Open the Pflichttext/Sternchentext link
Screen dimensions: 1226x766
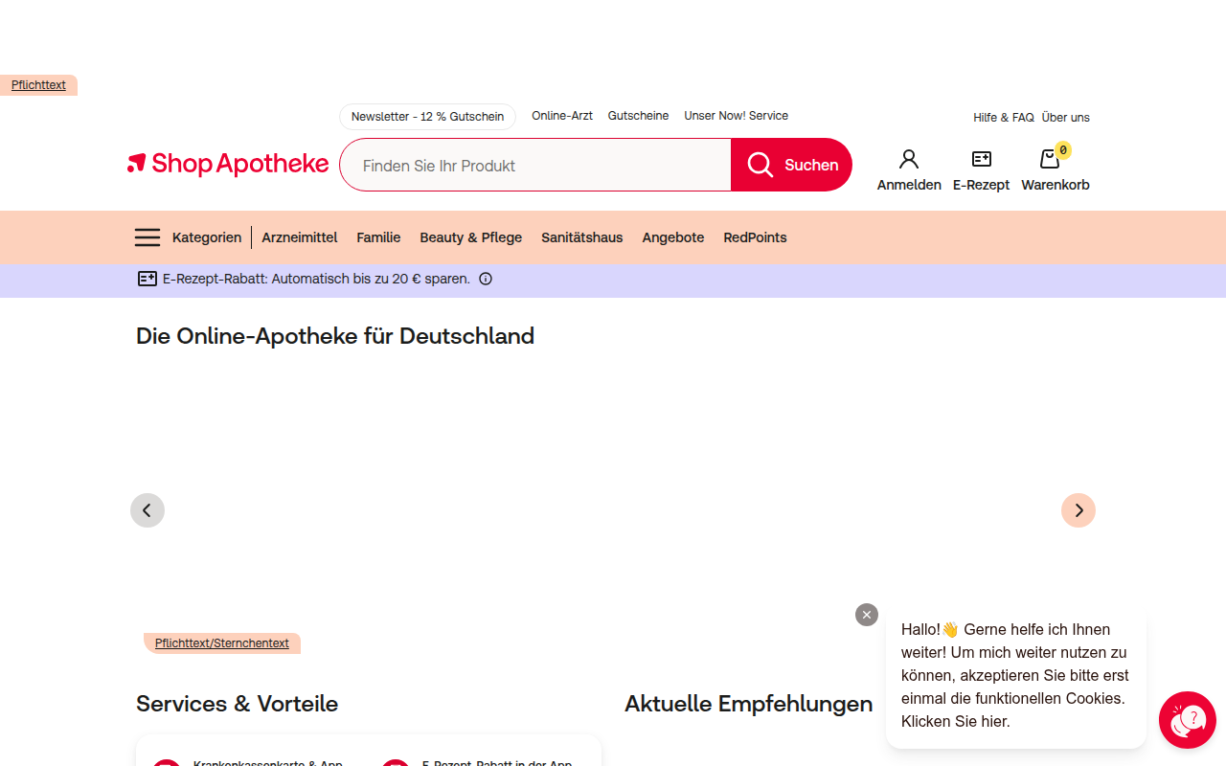click(x=222, y=643)
